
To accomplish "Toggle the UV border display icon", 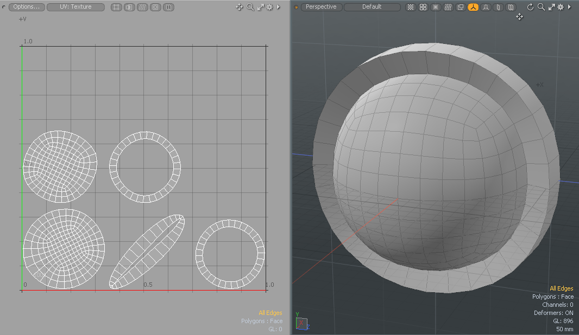I will [x=116, y=7].
